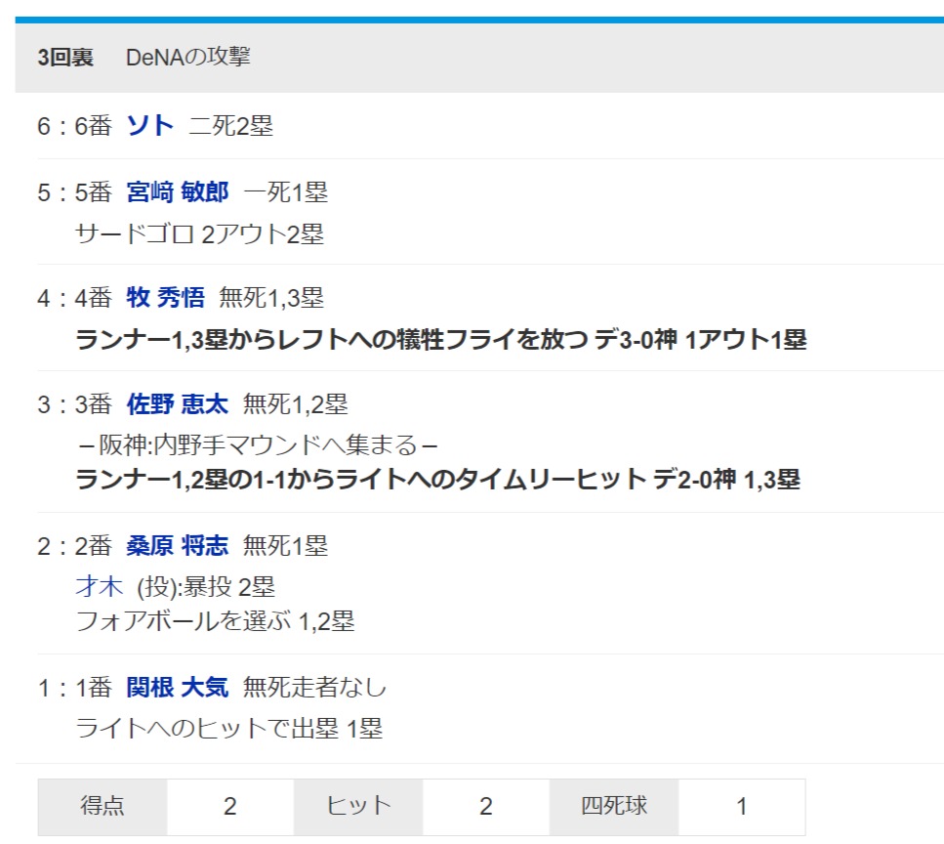Select the batter order text 6番
The image size is (944, 844).
click(94, 126)
